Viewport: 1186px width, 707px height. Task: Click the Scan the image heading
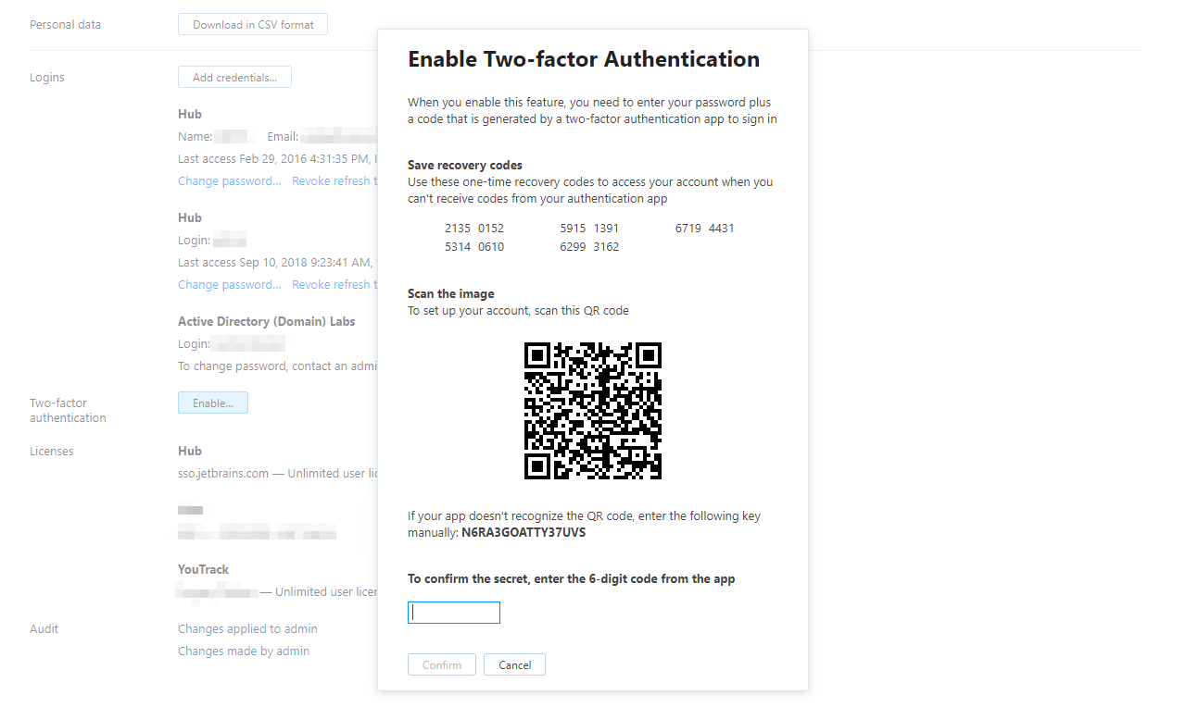(451, 293)
